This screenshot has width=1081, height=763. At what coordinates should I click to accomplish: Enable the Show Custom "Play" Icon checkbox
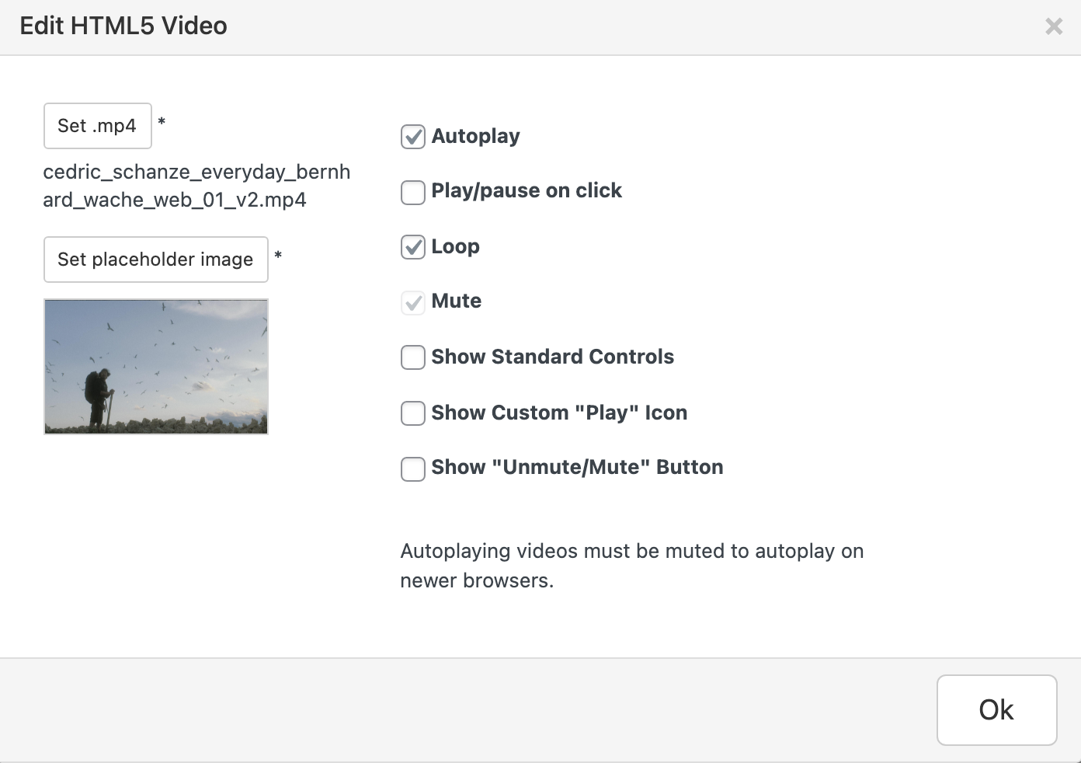pos(413,413)
